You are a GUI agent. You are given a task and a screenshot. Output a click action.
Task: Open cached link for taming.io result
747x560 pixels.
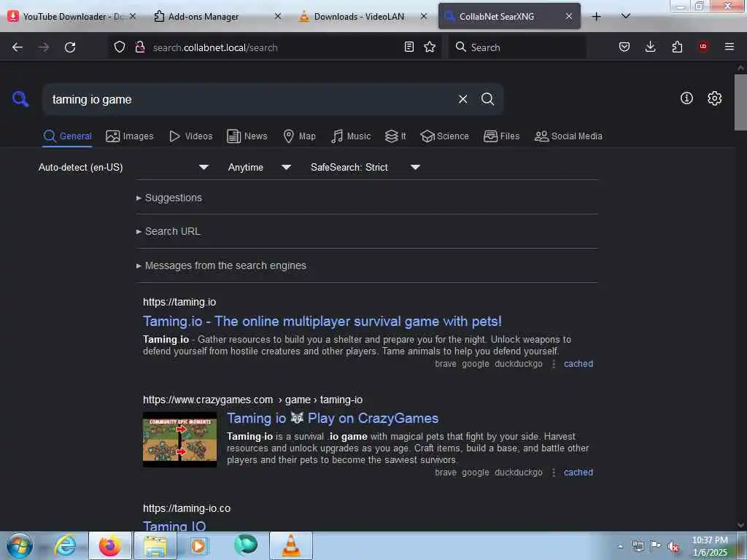pos(578,364)
